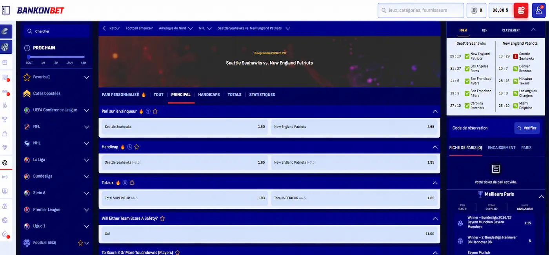The image size is (549, 255).
Task: Click the Favoris star icon in sidebar
Action: tap(27, 77)
